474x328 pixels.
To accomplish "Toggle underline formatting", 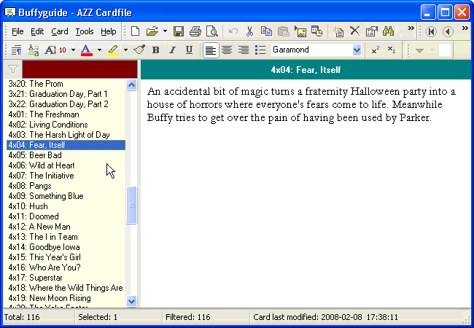I will coord(190,50).
